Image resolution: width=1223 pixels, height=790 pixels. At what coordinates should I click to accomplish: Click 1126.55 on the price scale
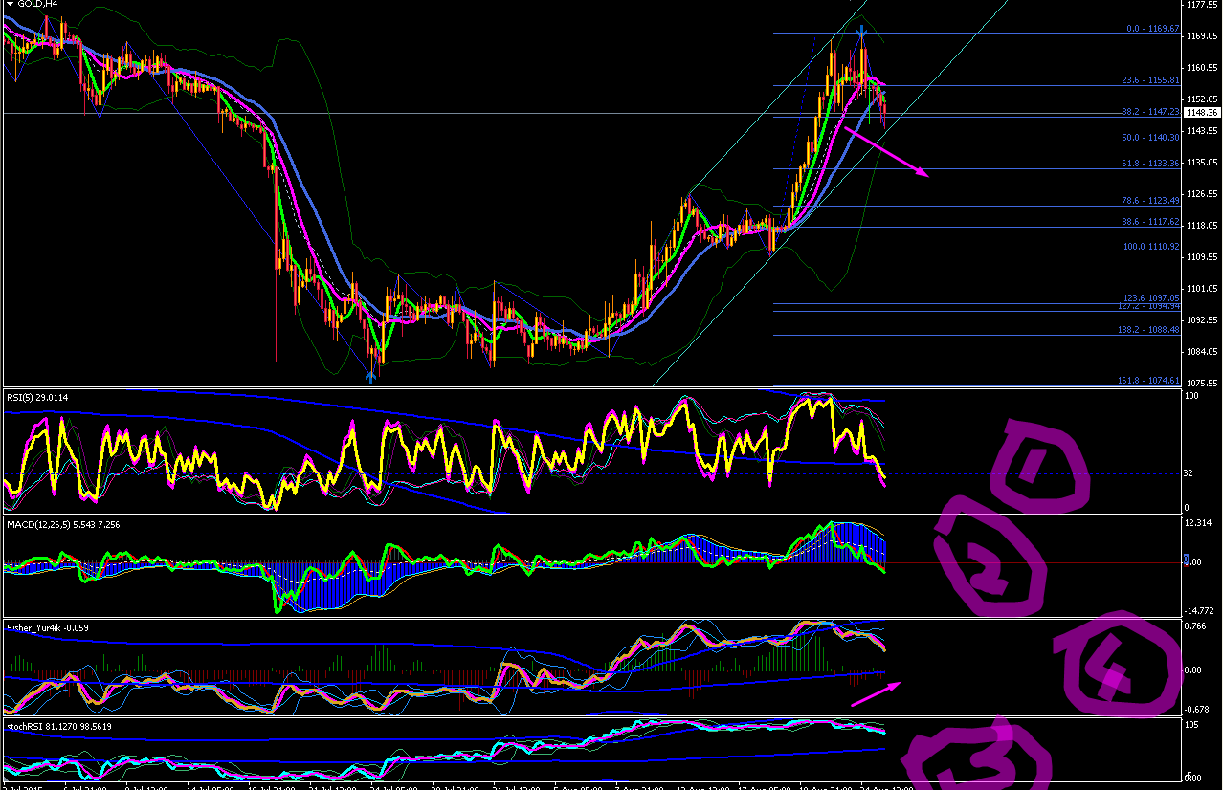(1203, 193)
